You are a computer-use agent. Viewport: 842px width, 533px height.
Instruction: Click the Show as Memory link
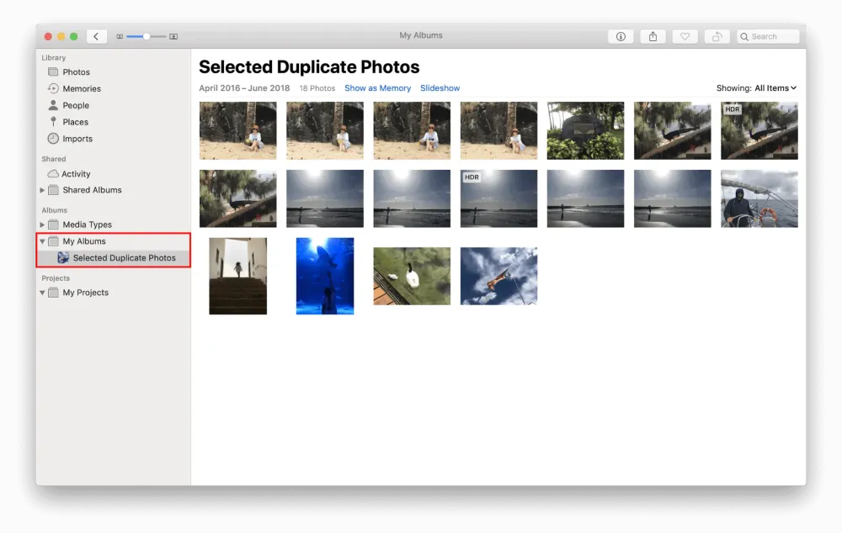377,88
